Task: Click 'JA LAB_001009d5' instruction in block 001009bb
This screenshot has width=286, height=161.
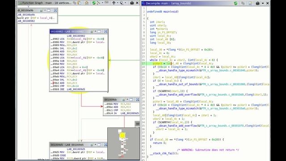Action: [x=122, y=113]
